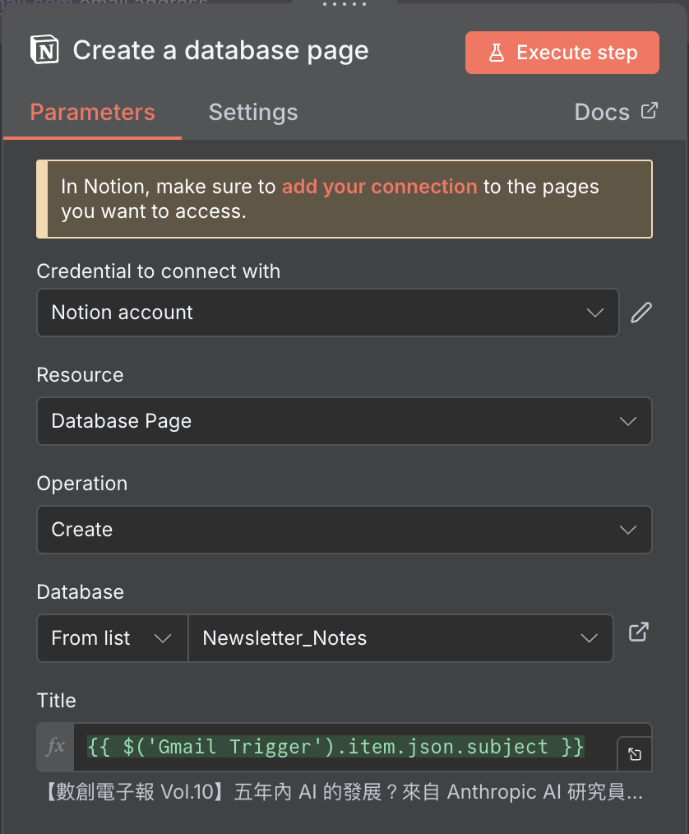Open Docs external link icon
Image resolution: width=689 pixels, height=834 pixels.
tap(650, 111)
